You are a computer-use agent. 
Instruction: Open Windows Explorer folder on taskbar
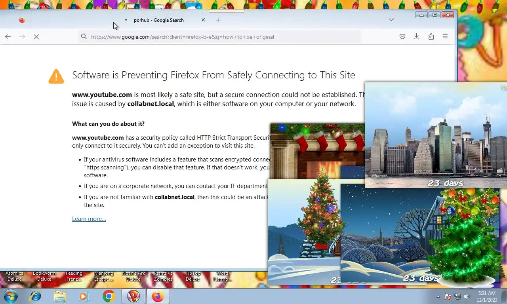pyautogui.click(x=60, y=296)
